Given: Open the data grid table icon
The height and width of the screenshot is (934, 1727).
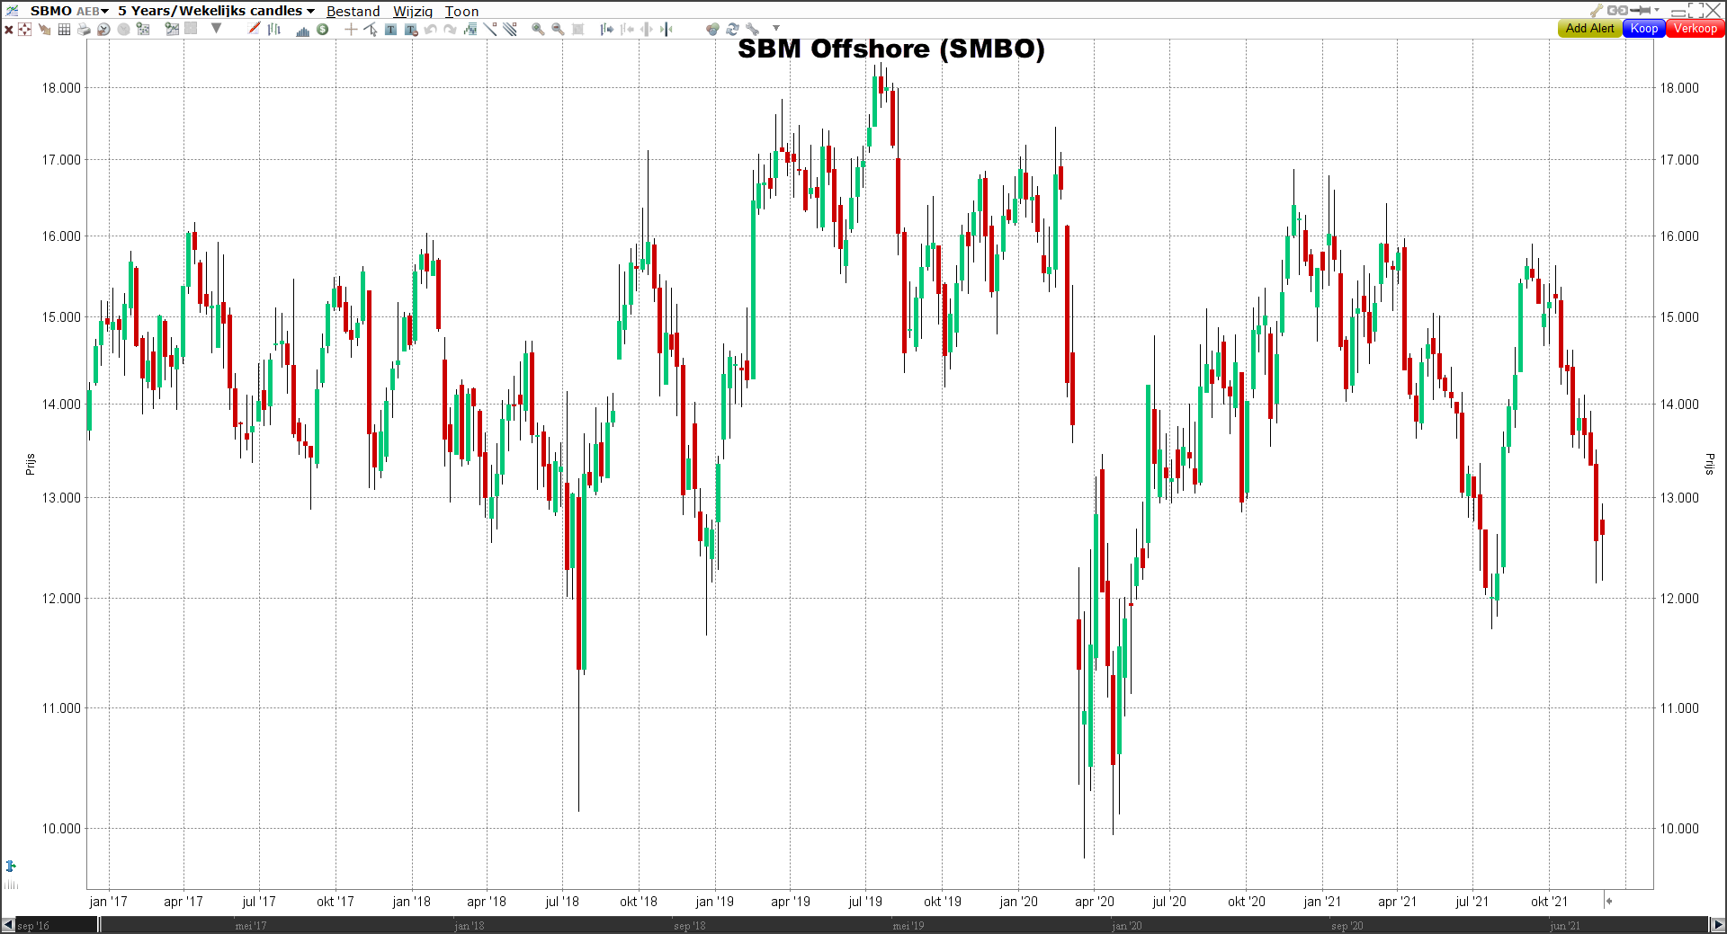Looking at the screenshot, I should pyautogui.click(x=64, y=29).
